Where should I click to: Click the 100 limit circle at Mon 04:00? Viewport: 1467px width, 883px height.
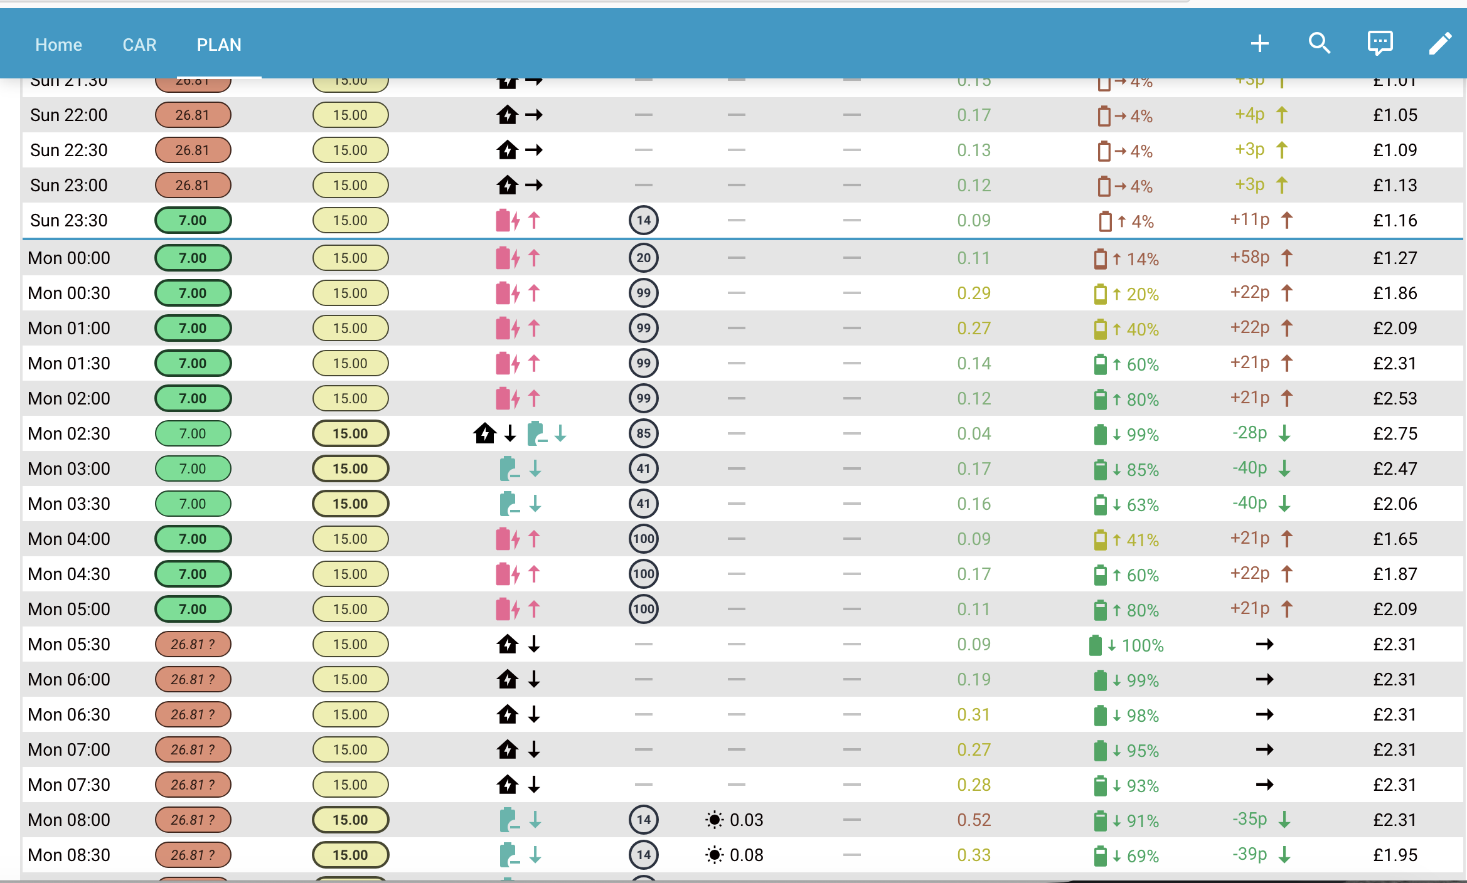coord(644,539)
